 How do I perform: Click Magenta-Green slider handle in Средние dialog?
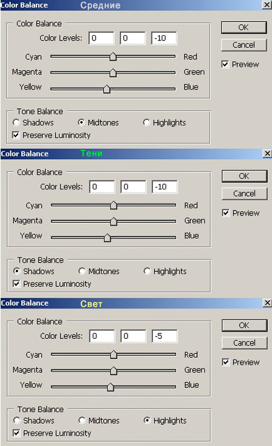(x=113, y=73)
